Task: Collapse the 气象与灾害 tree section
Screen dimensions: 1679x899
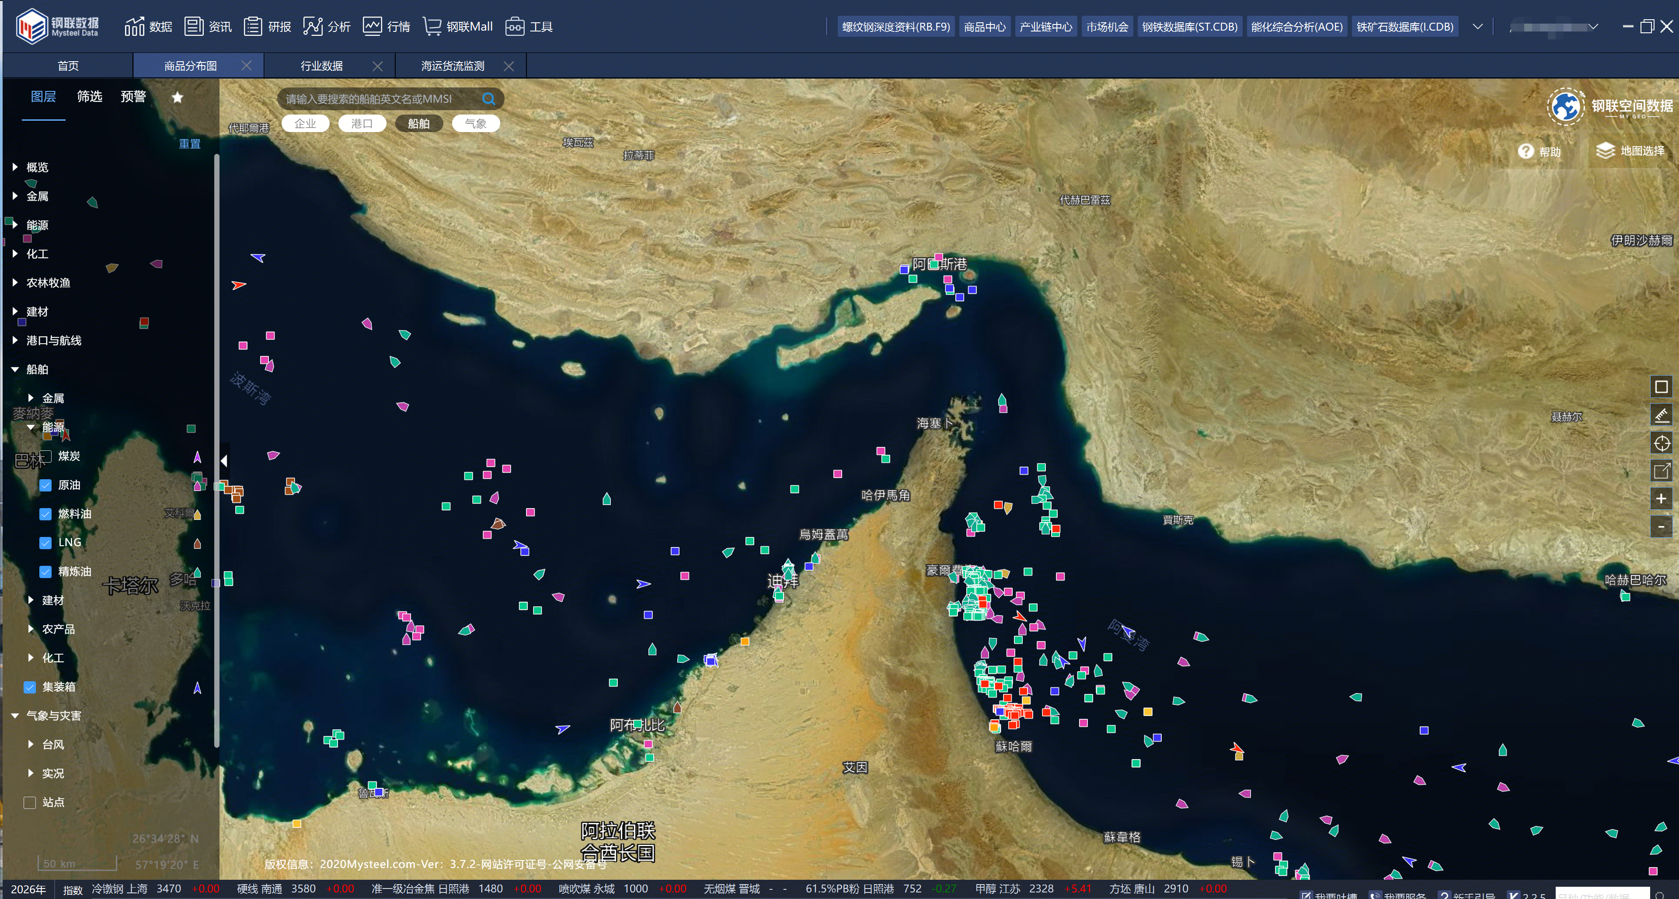Action: tap(15, 715)
